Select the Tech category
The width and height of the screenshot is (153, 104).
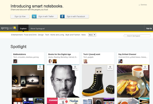point(47,35)
